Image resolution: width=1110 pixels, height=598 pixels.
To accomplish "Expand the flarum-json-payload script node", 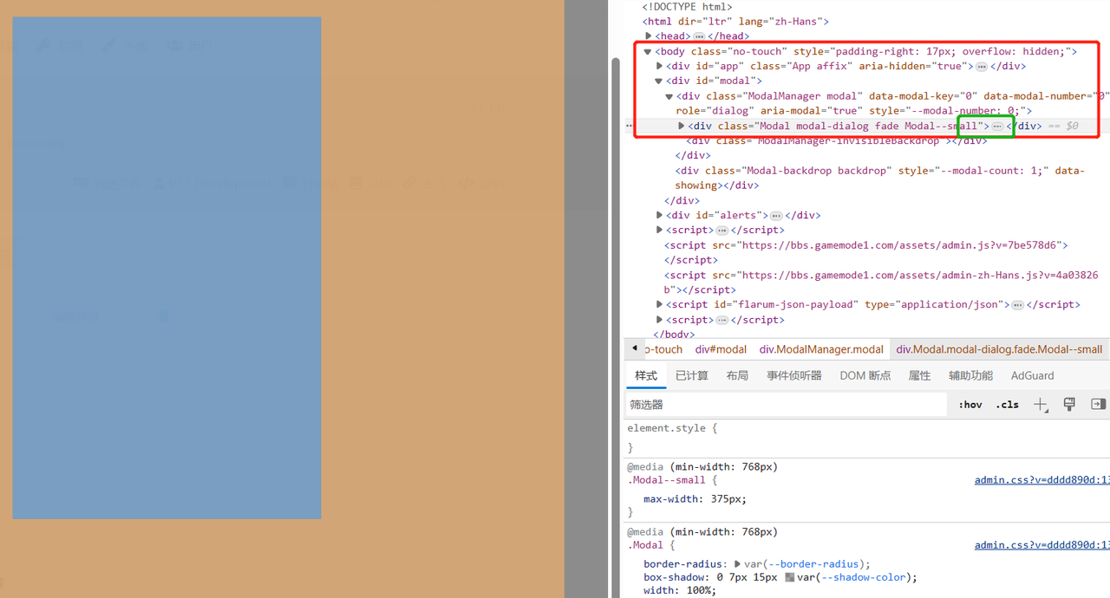I will (x=660, y=304).
